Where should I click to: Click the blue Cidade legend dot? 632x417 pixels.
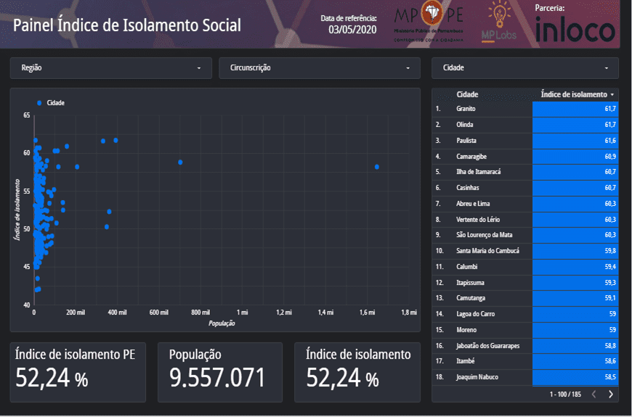(39, 103)
